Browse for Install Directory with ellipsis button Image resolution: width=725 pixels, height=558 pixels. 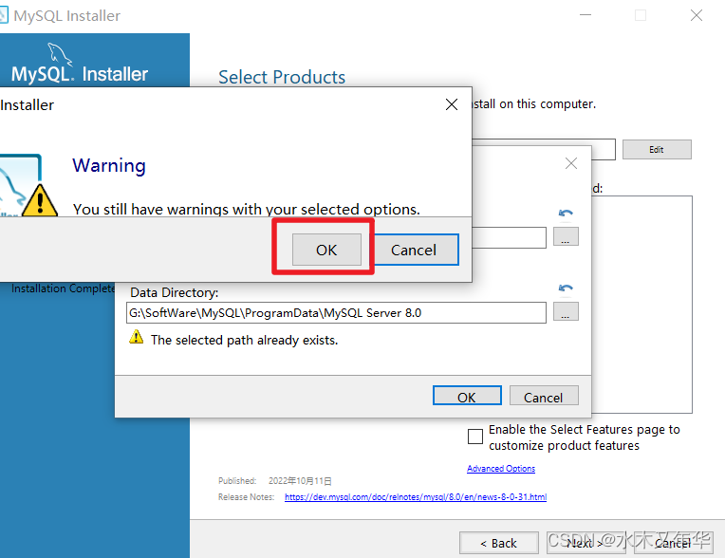[566, 236]
